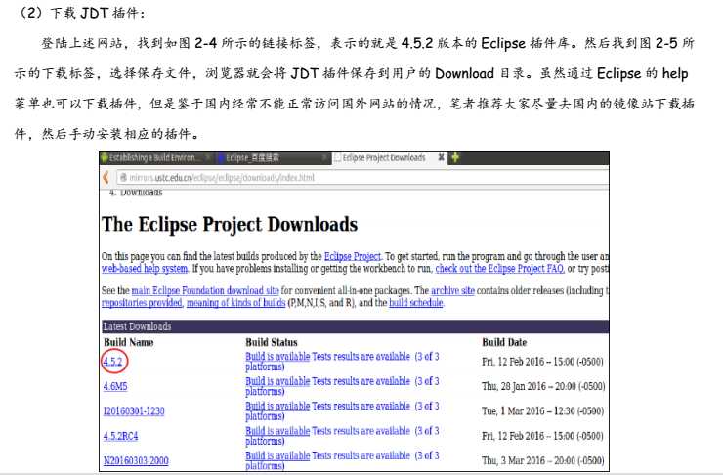Click the Build Name column header
The image size is (723, 475).
click(x=129, y=342)
